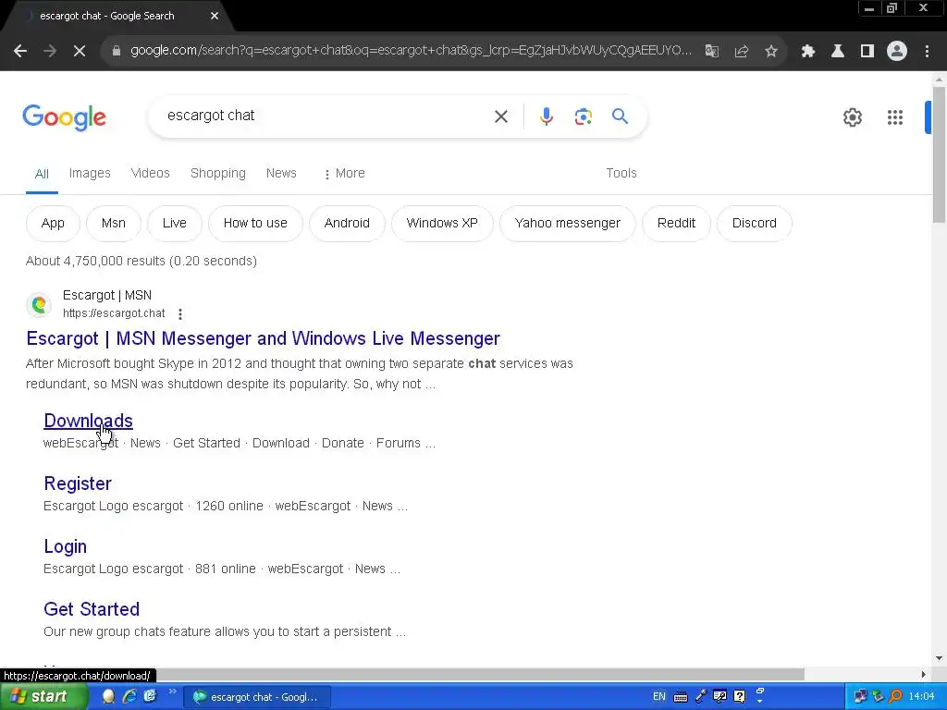Open the Login sitelink
This screenshot has width=947, height=710.
click(x=66, y=546)
